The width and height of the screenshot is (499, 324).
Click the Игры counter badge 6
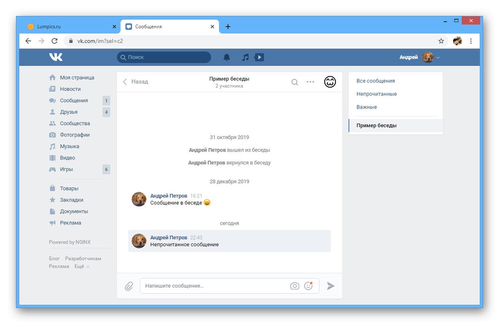pyautogui.click(x=106, y=169)
